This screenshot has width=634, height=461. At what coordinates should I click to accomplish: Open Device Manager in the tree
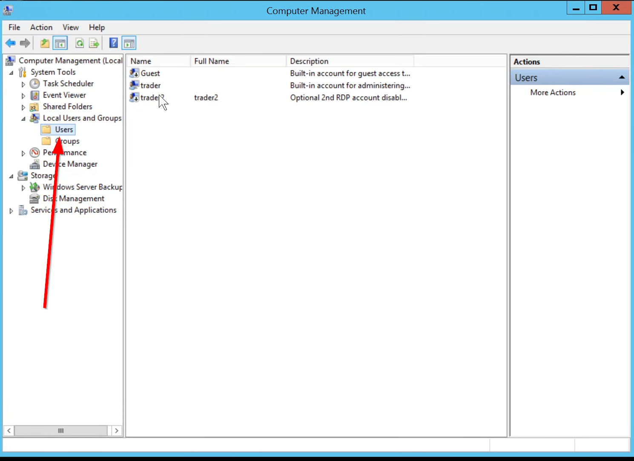[x=70, y=164]
